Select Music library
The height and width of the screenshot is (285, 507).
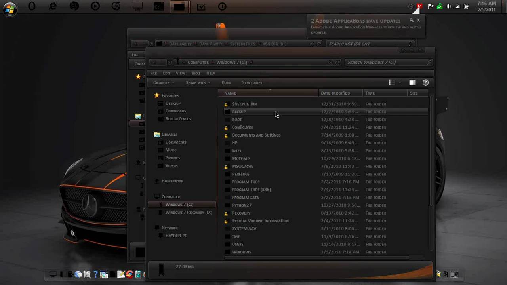(x=171, y=150)
